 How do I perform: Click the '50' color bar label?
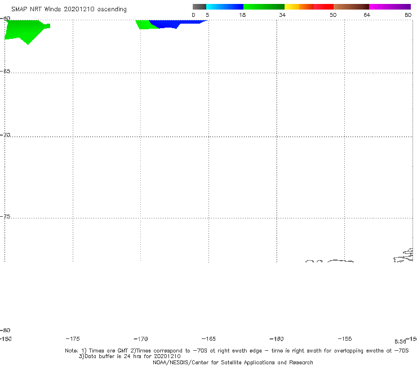[x=333, y=15]
